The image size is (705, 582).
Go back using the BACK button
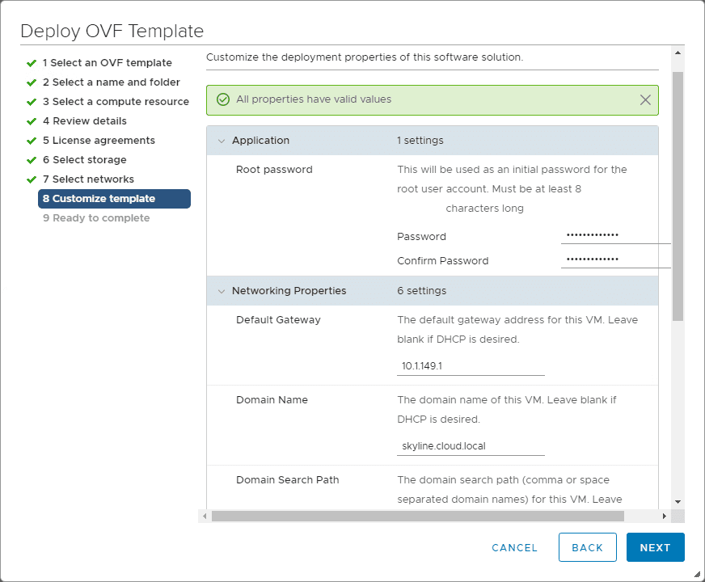click(x=588, y=547)
